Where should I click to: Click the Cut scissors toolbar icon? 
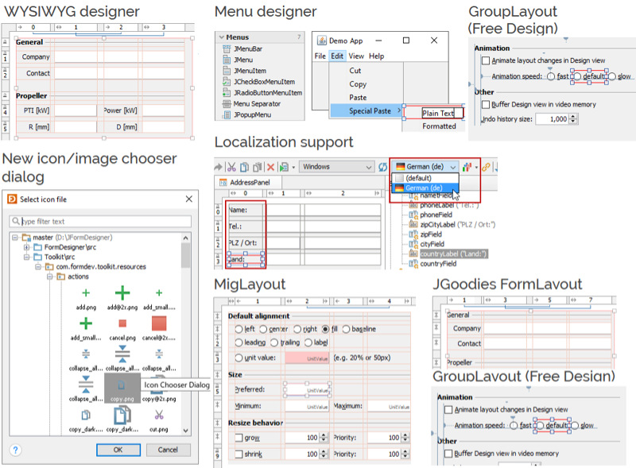click(x=231, y=167)
